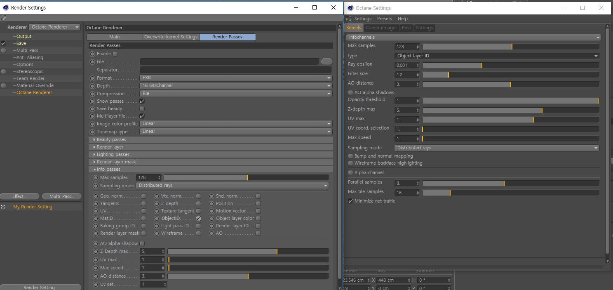This screenshot has width=613, height=290.
Task: Uncheck the Multilayer file checkbox
Action: (142, 116)
